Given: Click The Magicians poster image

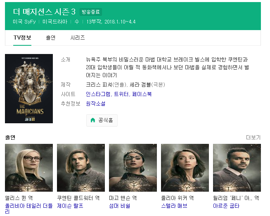Looking at the screenshot, I should (29, 89).
